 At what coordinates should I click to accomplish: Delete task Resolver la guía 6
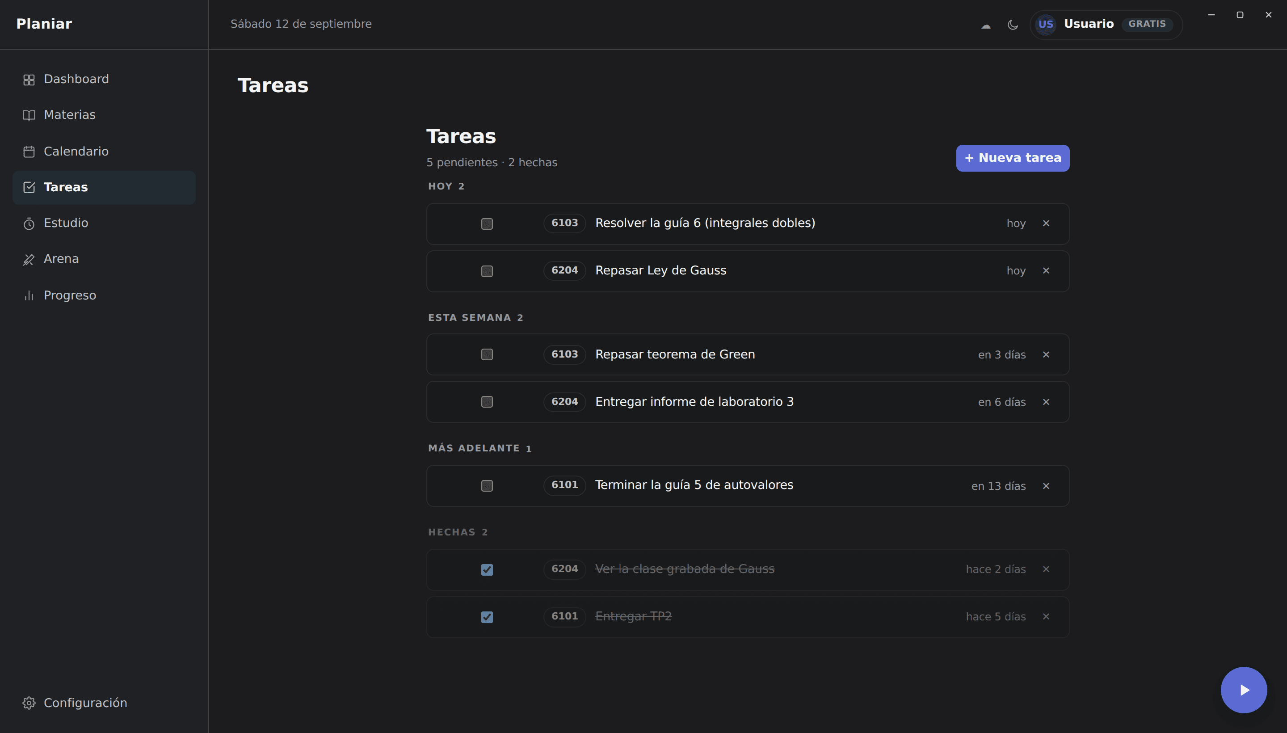(x=1046, y=223)
